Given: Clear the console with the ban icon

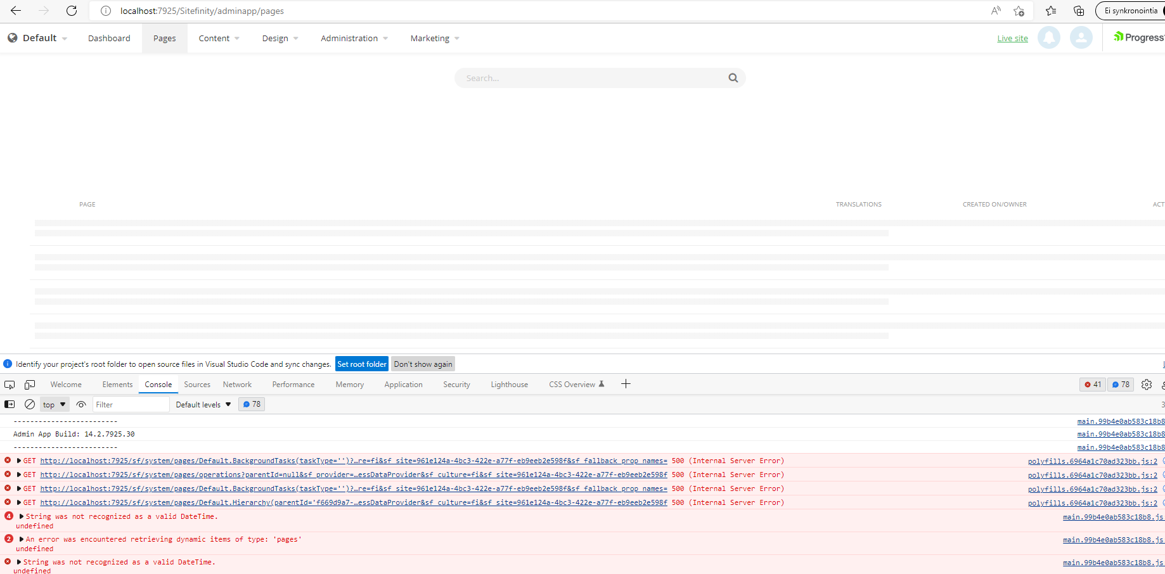Looking at the screenshot, I should coord(30,404).
